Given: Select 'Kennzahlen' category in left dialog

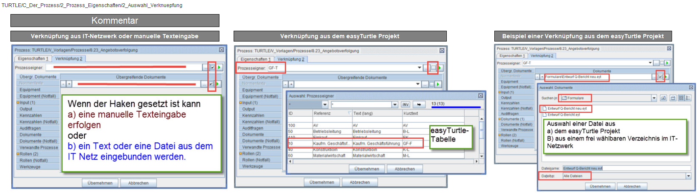Looking at the screenshot, I should point(38,115).
